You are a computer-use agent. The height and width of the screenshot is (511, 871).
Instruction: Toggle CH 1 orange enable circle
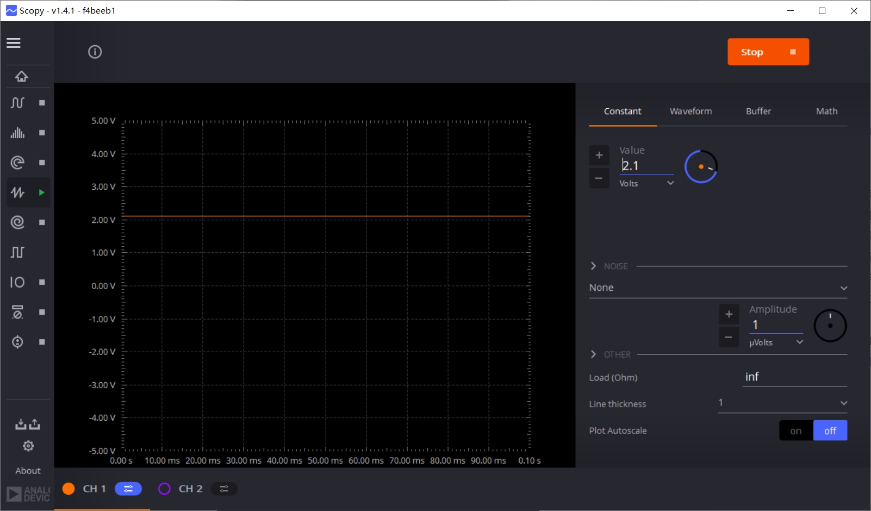(x=69, y=489)
